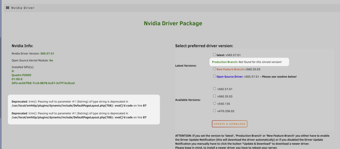Pick the v550.135 driver radio button
The height and width of the screenshot is (149, 340).
[x=215, y=103]
